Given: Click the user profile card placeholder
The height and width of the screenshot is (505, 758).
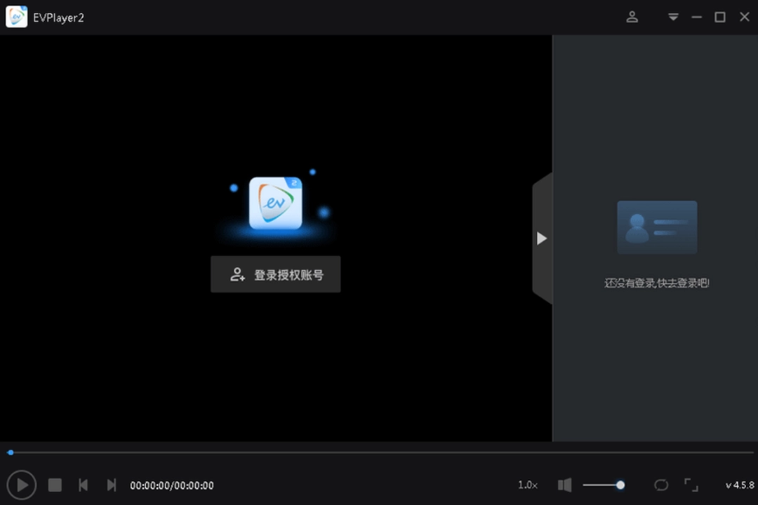Looking at the screenshot, I should click(x=656, y=226).
